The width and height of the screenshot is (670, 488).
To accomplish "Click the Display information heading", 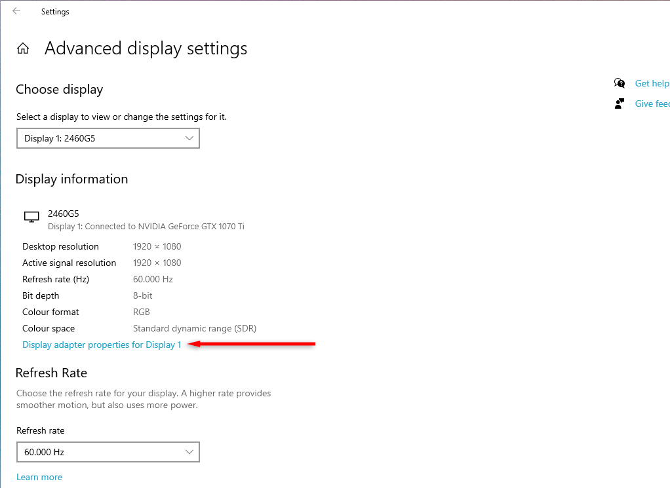I will 71,179.
